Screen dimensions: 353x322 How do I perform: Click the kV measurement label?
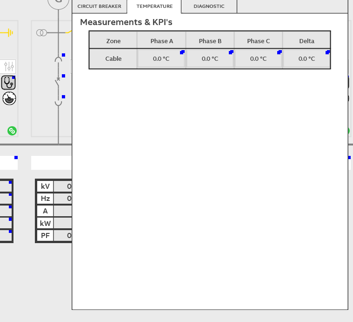[x=45, y=187]
